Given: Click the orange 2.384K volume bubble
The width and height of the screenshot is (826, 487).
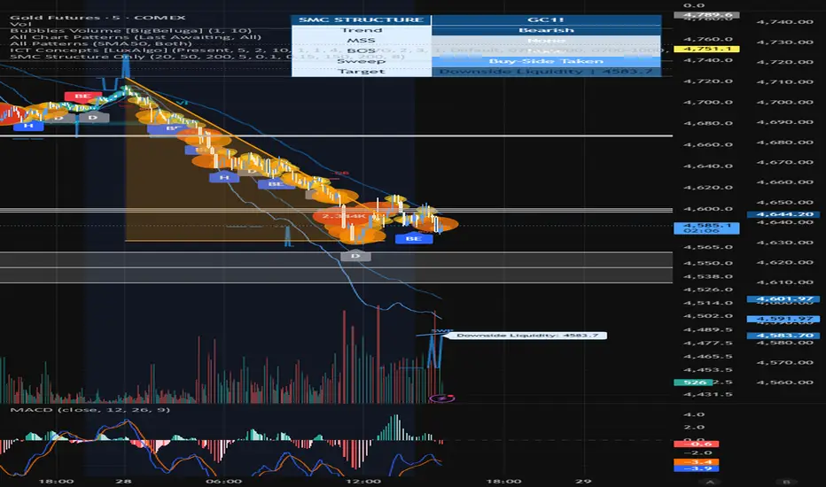Looking at the screenshot, I should coord(344,216).
